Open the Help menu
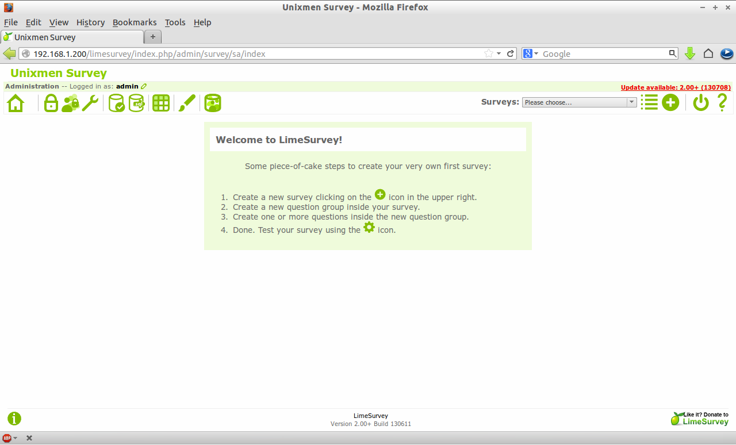Image resolution: width=736 pixels, height=445 pixels. pyautogui.click(x=202, y=22)
